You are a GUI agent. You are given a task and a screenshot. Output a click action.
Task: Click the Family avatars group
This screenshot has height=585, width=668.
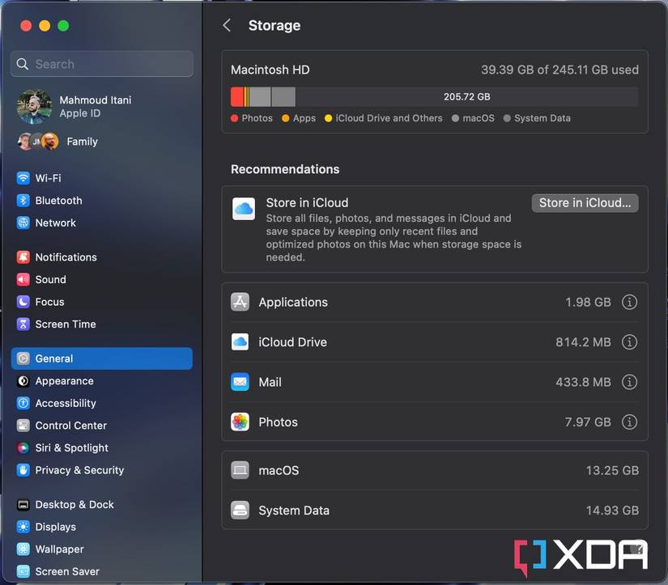(38, 142)
